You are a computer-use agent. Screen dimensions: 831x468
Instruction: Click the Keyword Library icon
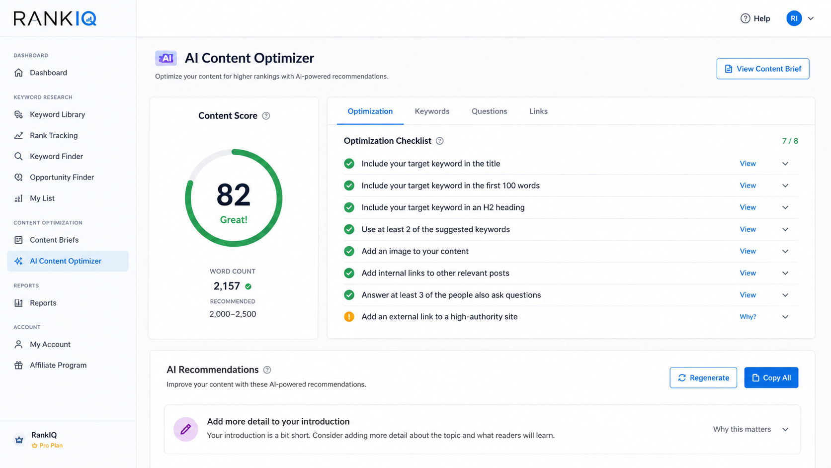tap(19, 114)
